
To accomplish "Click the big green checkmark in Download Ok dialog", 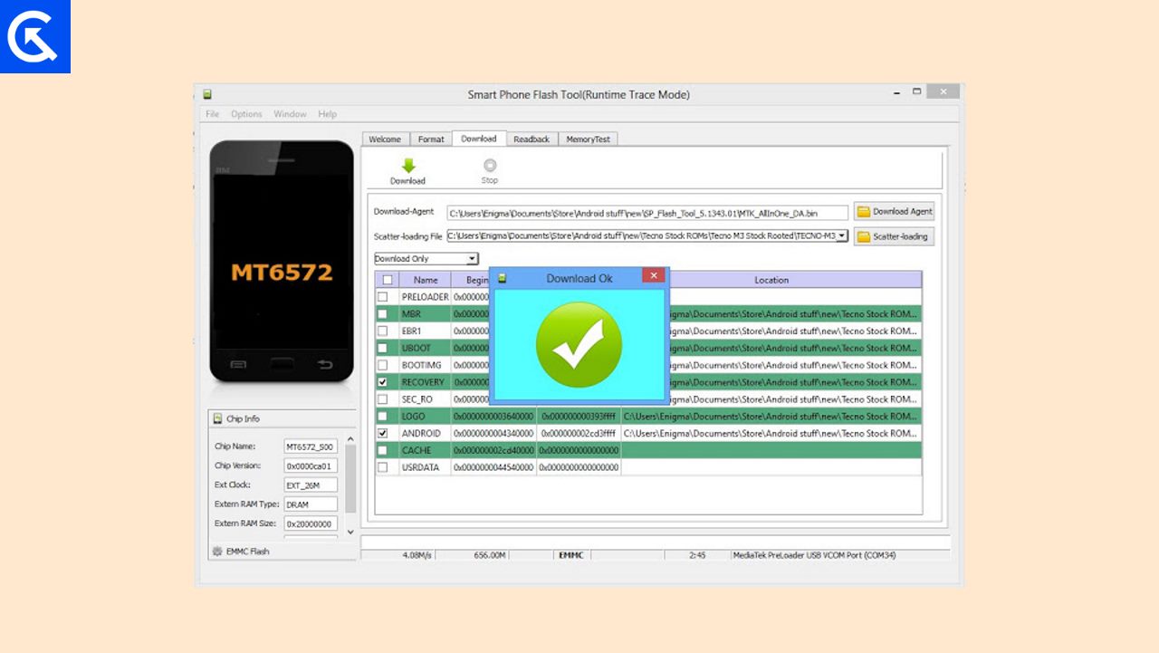I will 579,345.
